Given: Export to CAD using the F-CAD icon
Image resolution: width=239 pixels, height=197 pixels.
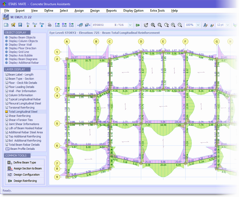Looking at the screenshot, I should coord(57,25).
